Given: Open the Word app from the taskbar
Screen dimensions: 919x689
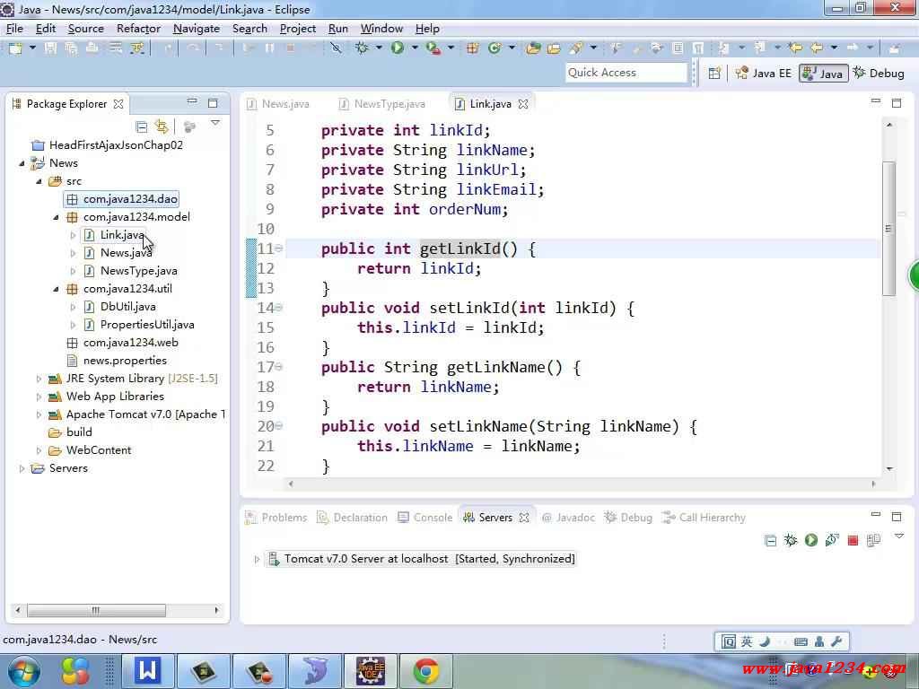Looking at the screenshot, I should tap(147, 671).
